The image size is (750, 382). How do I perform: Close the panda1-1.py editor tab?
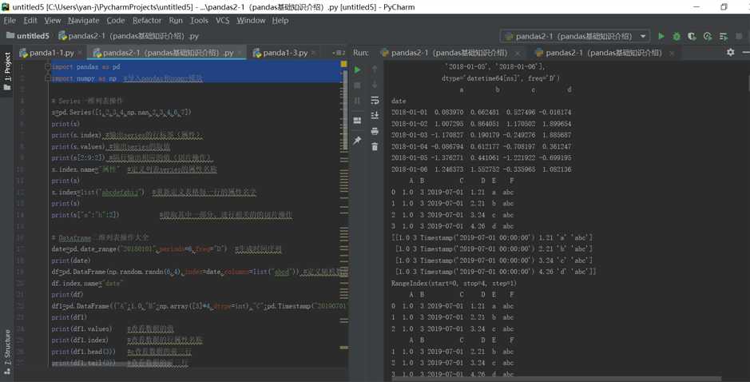click(x=79, y=53)
